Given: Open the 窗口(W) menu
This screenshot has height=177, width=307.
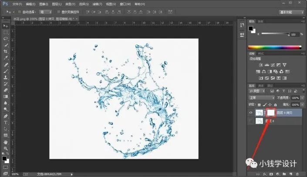Looking at the screenshot, I should (125, 4).
